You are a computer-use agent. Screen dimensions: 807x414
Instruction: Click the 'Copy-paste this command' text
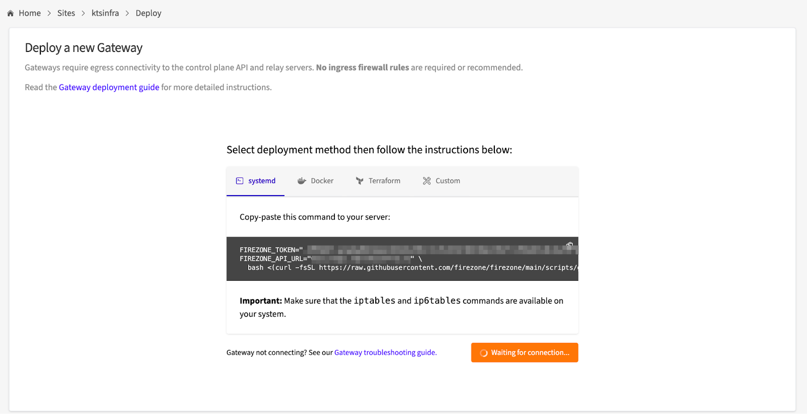pyautogui.click(x=315, y=217)
